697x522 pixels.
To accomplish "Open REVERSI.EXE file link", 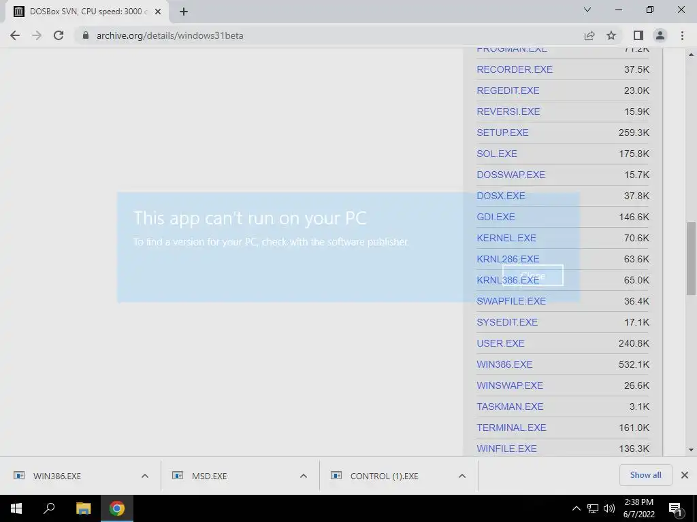I will tap(508, 111).
